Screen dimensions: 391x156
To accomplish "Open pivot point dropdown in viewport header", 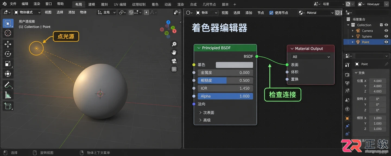I will 122,12.
